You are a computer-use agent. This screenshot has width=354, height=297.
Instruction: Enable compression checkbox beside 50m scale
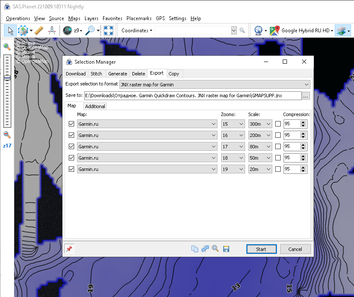(x=278, y=158)
